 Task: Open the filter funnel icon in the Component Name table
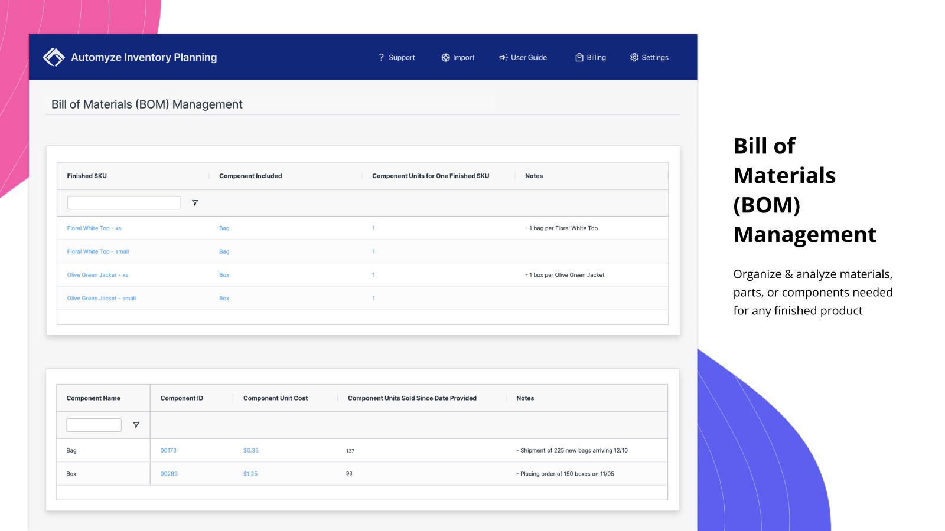coord(136,425)
